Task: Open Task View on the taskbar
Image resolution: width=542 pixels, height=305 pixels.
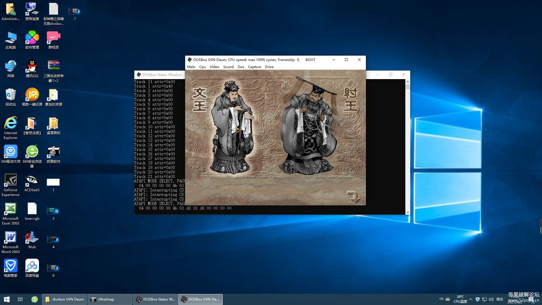Action: pyautogui.click(x=20, y=299)
